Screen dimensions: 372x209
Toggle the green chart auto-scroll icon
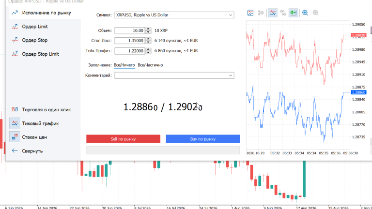click(x=293, y=13)
